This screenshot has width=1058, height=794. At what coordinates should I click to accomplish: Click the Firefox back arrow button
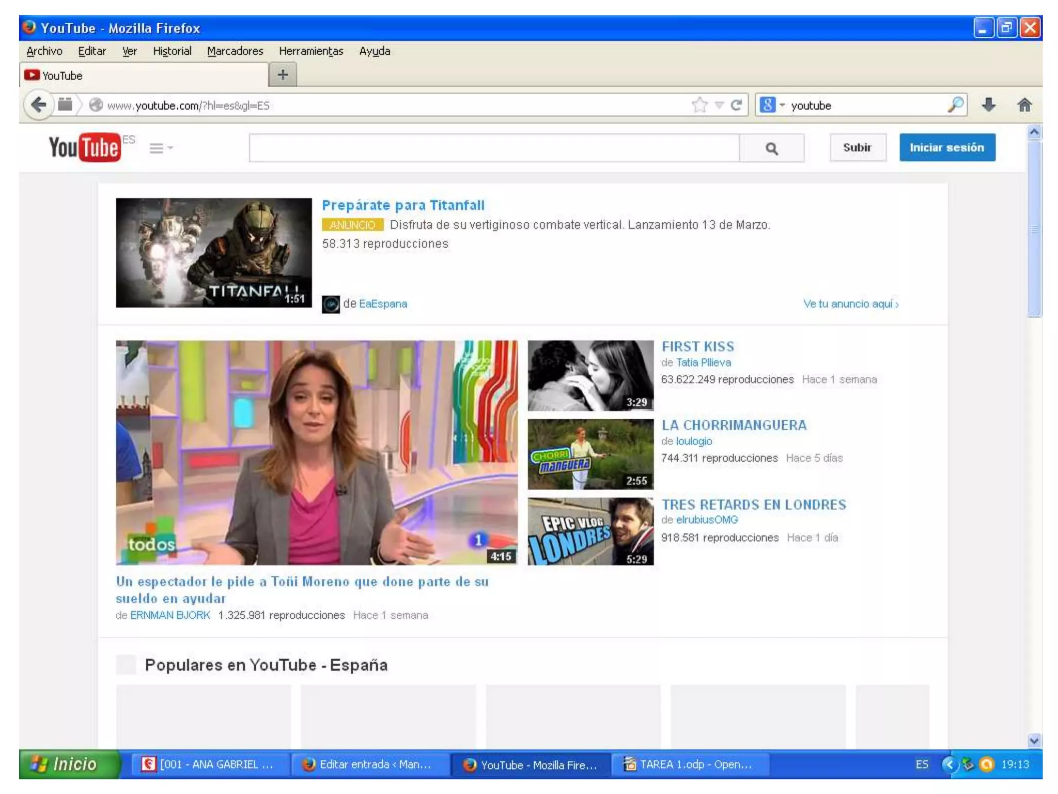point(39,105)
